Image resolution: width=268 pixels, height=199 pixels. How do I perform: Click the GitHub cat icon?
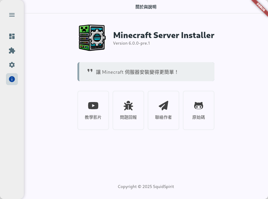(199, 106)
